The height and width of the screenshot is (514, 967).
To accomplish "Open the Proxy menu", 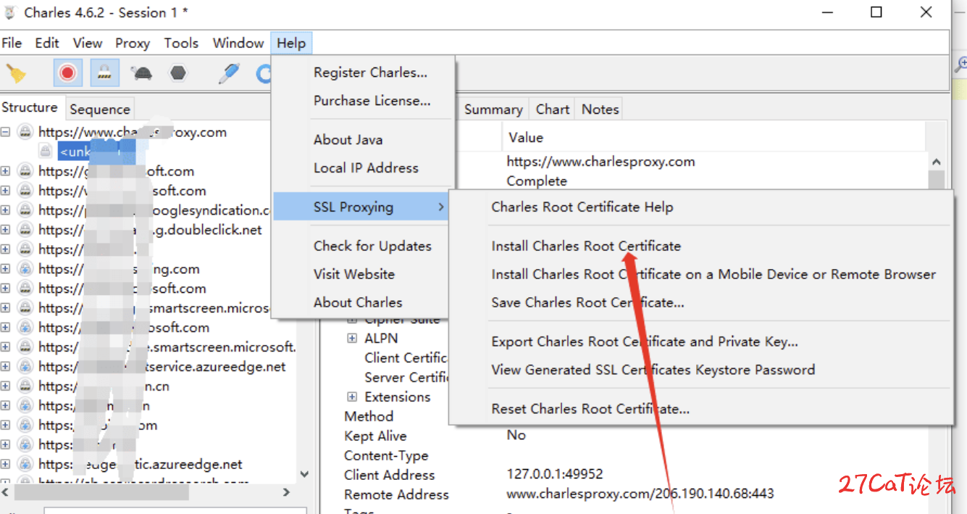I will pos(133,43).
